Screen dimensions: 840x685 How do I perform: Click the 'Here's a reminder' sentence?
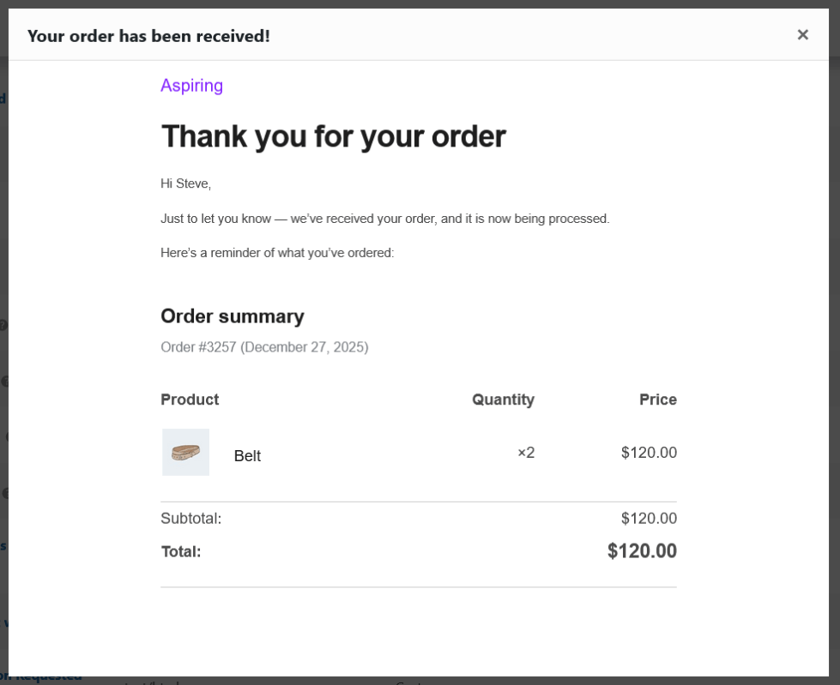point(277,253)
